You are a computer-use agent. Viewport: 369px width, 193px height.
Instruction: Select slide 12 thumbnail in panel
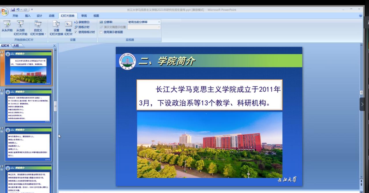28,144
